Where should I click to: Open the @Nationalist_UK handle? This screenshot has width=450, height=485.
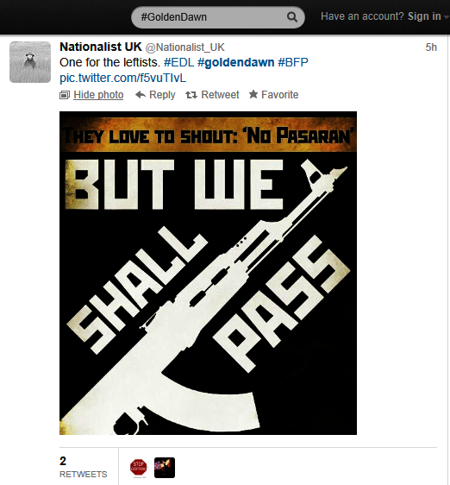pyautogui.click(x=184, y=47)
